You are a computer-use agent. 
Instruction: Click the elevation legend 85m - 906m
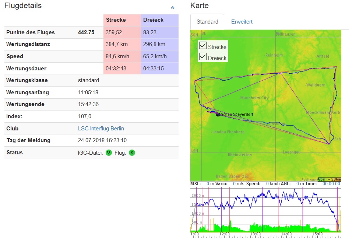[329, 179]
